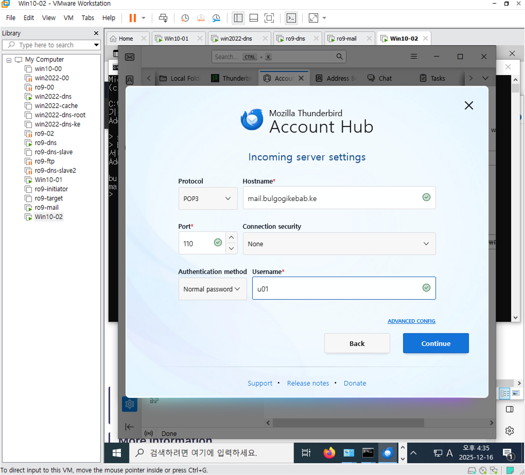525x475 pixels.
Task: Open the list all tabs chevron
Action: [485, 78]
